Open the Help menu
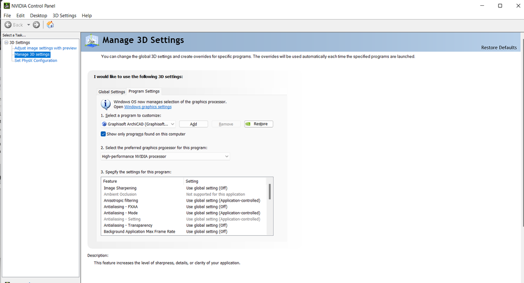 87,15
